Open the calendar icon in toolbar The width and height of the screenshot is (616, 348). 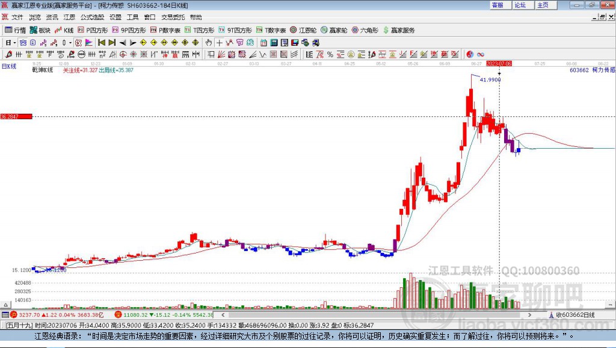263,43
